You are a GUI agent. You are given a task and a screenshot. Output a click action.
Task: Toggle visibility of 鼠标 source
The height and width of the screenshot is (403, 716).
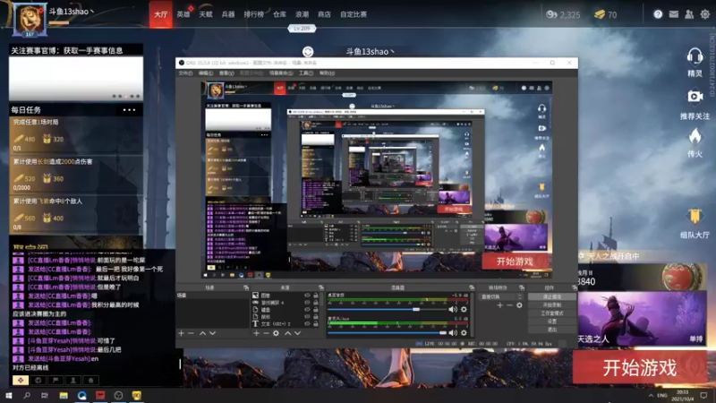tap(307, 317)
